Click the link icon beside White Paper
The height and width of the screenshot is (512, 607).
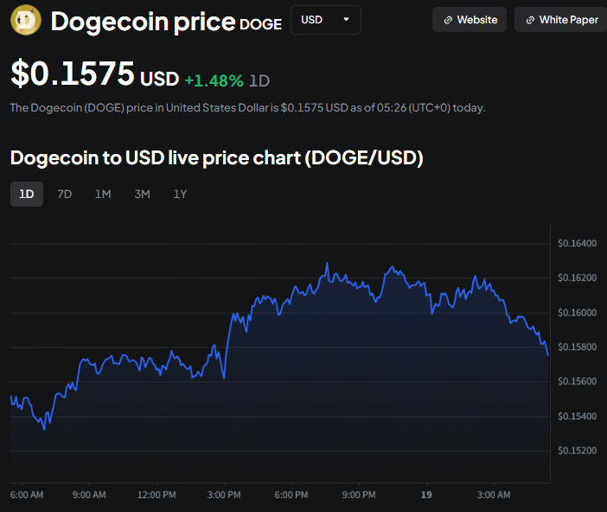[530, 20]
